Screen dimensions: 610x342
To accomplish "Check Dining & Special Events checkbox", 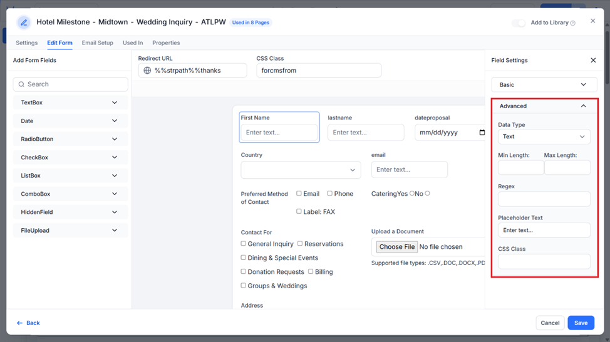I will [x=243, y=258].
